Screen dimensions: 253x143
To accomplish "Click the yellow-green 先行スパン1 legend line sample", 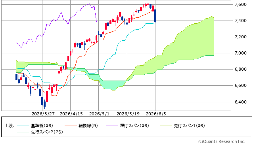I will 166,126.
